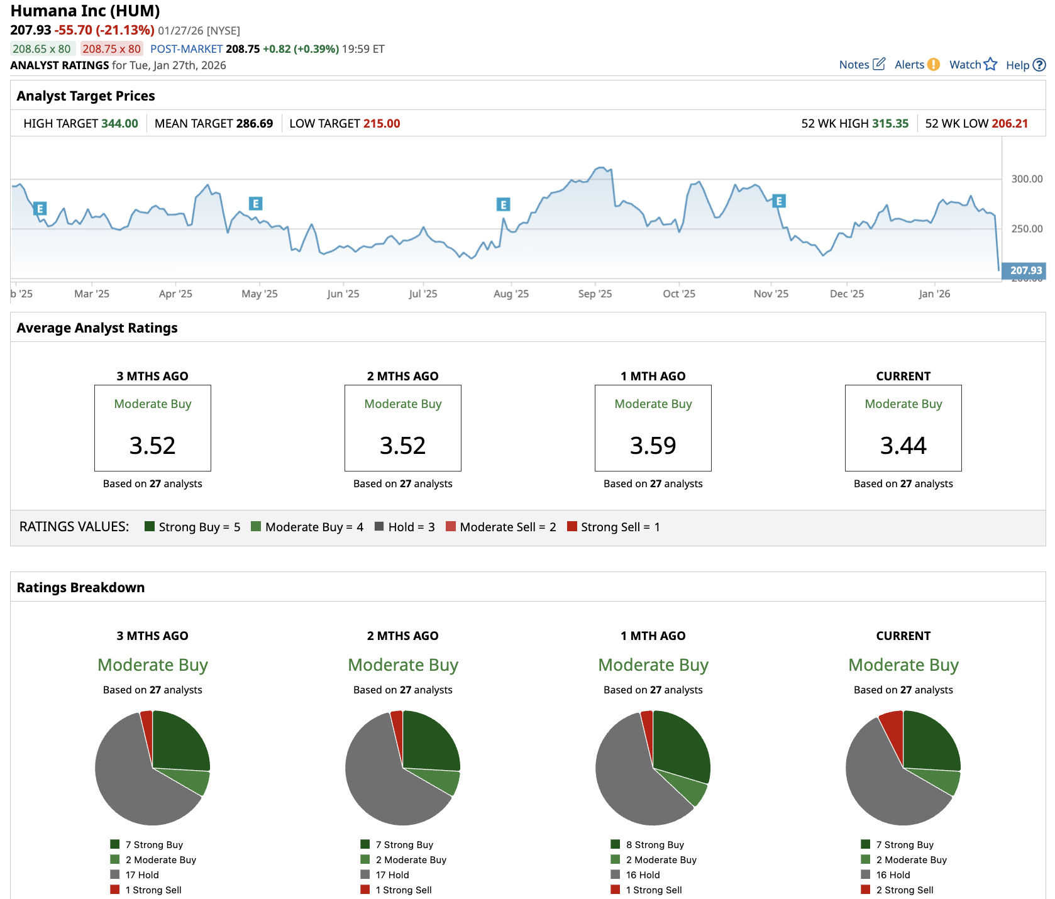The height and width of the screenshot is (899, 1055).
Task: Select the earnings E marker near Aug '25
Action: pyautogui.click(x=503, y=204)
